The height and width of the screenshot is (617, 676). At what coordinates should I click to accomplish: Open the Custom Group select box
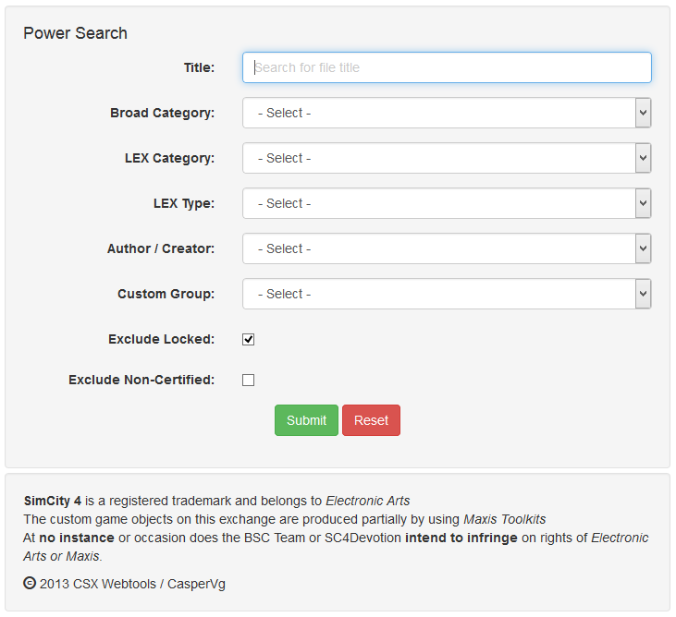click(x=447, y=294)
